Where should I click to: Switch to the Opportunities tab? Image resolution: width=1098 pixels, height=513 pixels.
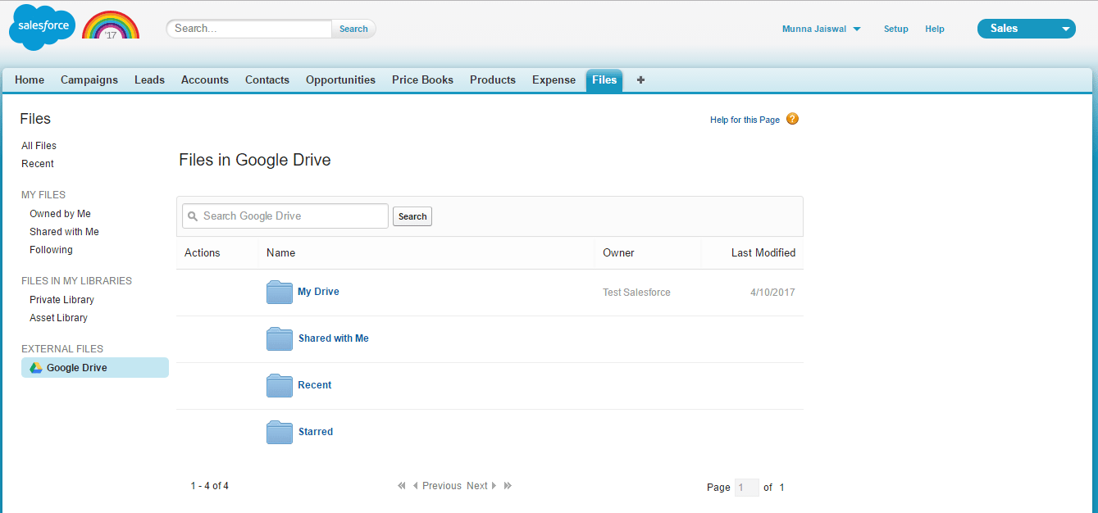point(340,79)
